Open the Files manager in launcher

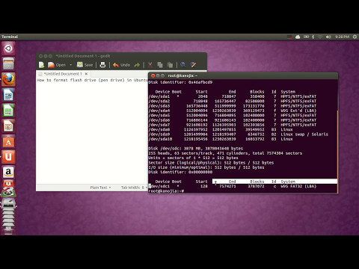(8, 64)
